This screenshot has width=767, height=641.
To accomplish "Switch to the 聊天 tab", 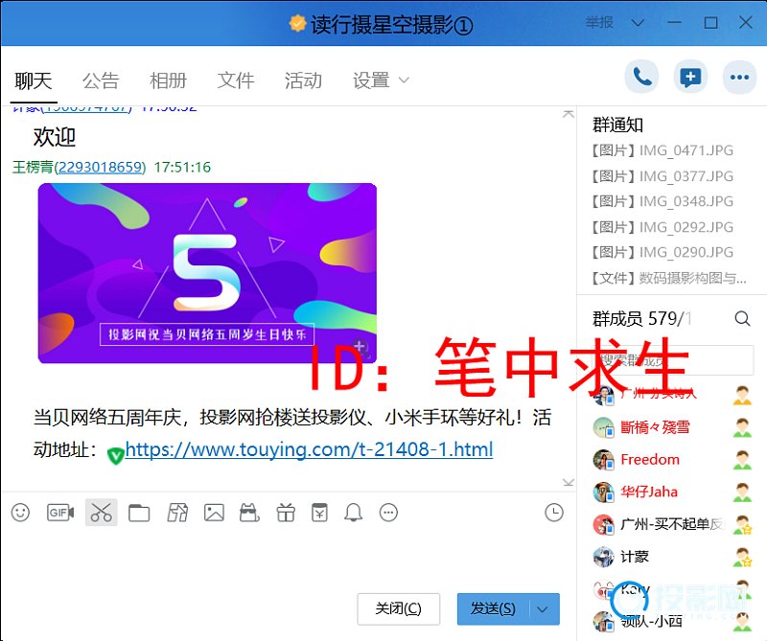I will point(34,80).
